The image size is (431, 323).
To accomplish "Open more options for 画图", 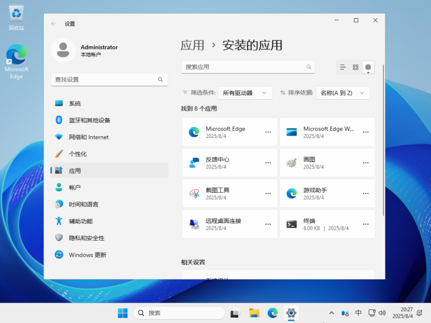I will [x=366, y=163].
